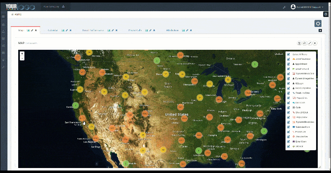The image size is (331, 173).
Task: Open the hamburger menu in left sidebar
Action: [x=3, y=16]
